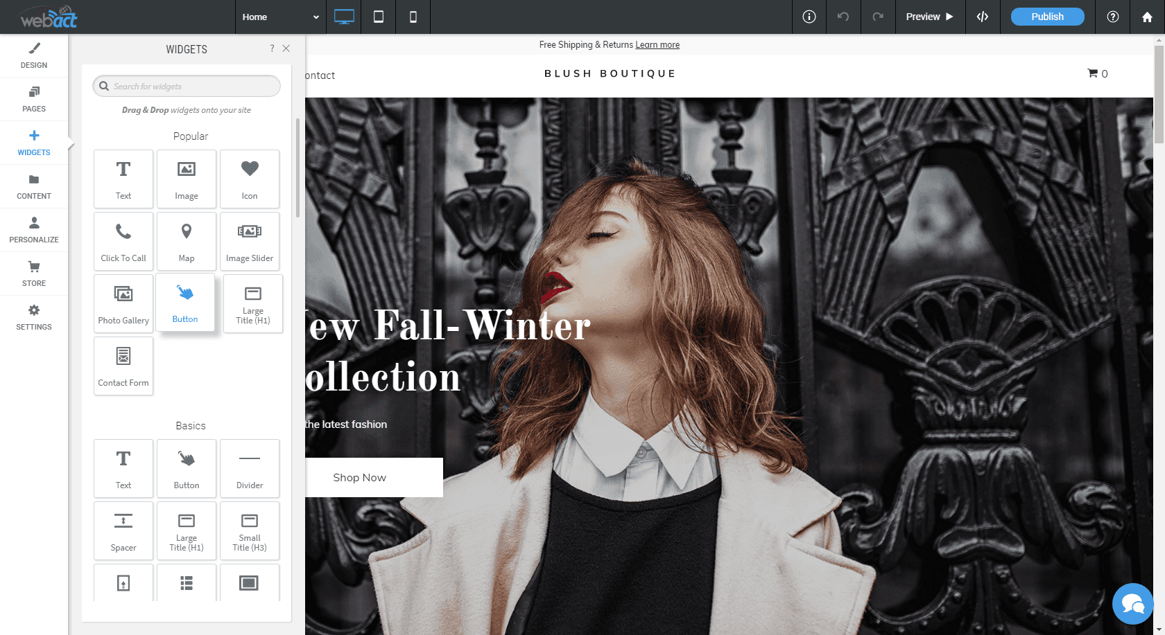The image size is (1165, 635).
Task: Select the Map widget
Action: [x=186, y=241]
